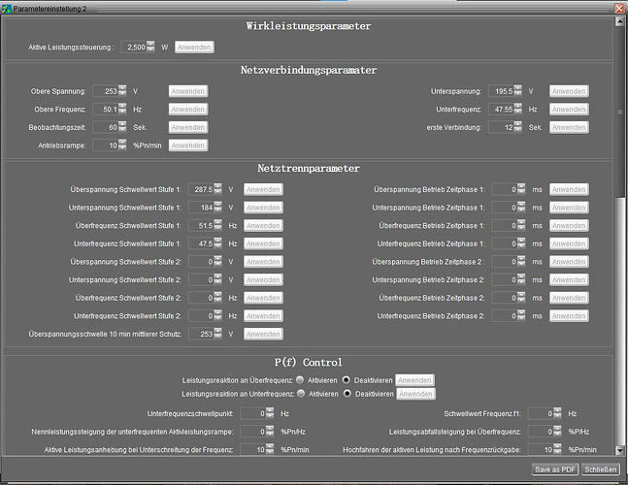Click the Überspannung Schwellwert Stufe 2 stepper
Image resolution: width=628 pixels, height=485 pixels.
click(x=217, y=261)
